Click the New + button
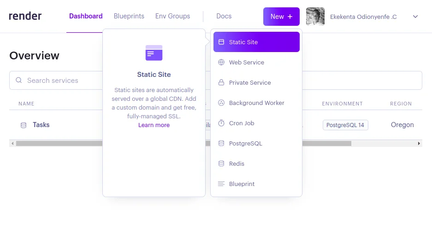Viewport: 432px width, 227px height. (281, 17)
